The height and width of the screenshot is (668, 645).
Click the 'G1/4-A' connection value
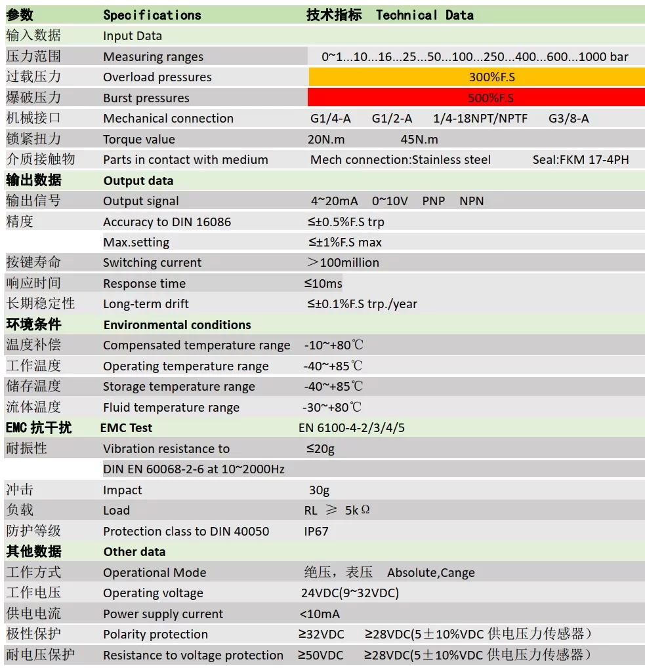click(x=331, y=119)
